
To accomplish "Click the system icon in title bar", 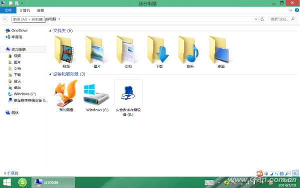I will (2, 3).
